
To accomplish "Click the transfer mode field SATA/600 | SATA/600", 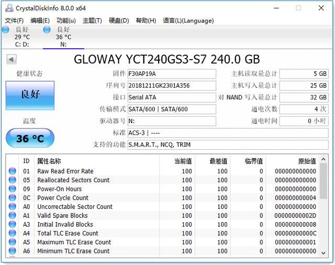I will [172, 109].
